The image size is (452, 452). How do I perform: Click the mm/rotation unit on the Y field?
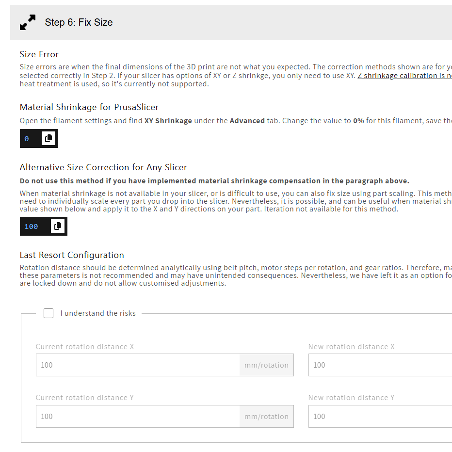[266, 417]
